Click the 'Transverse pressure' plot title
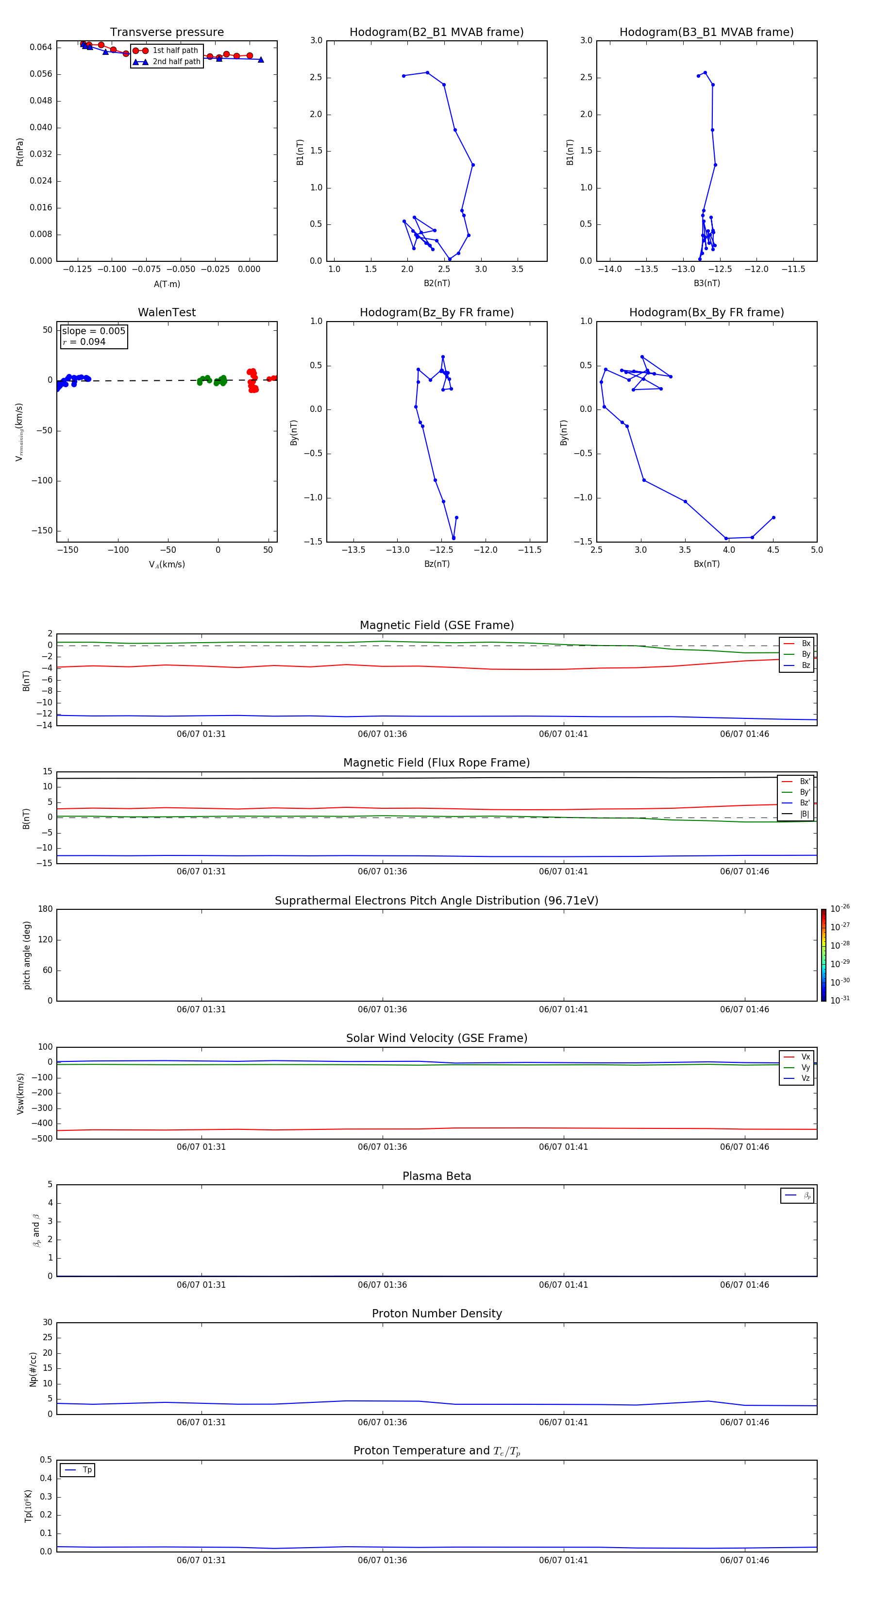874x1603 pixels. coord(167,33)
